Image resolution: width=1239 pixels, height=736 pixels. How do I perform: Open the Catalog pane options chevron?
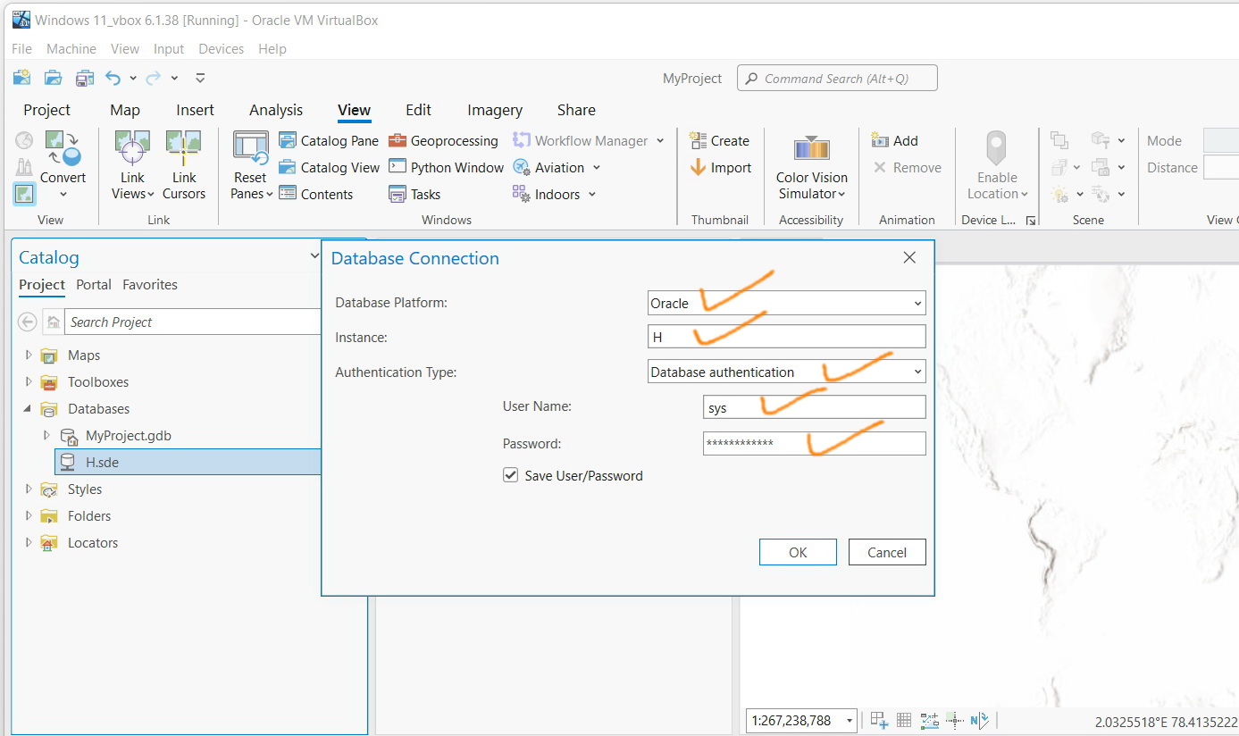(314, 256)
